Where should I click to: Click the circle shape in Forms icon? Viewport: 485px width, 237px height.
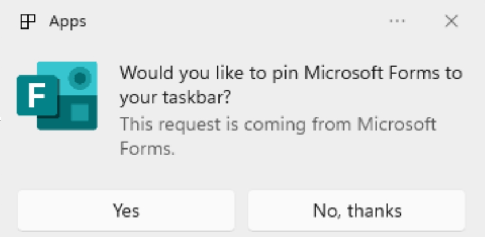(80, 78)
